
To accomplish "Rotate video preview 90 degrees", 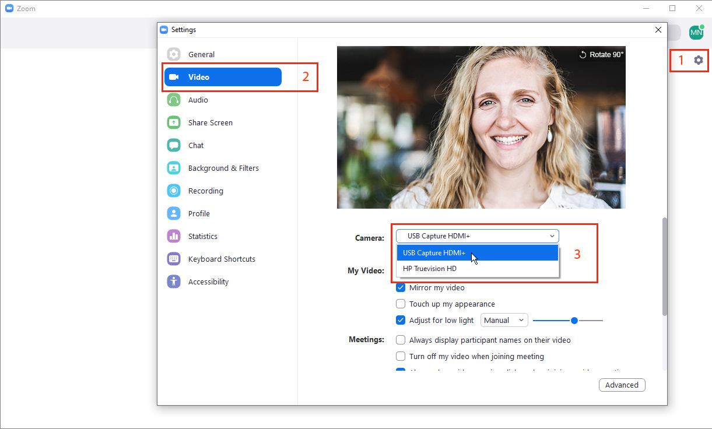I will [601, 54].
